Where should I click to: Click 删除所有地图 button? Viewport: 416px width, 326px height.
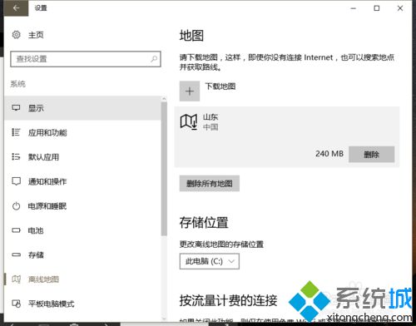tap(210, 183)
